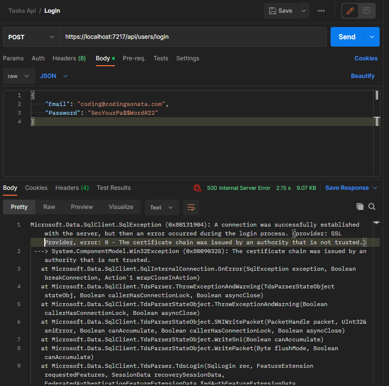Select the Raw response view

(49, 207)
